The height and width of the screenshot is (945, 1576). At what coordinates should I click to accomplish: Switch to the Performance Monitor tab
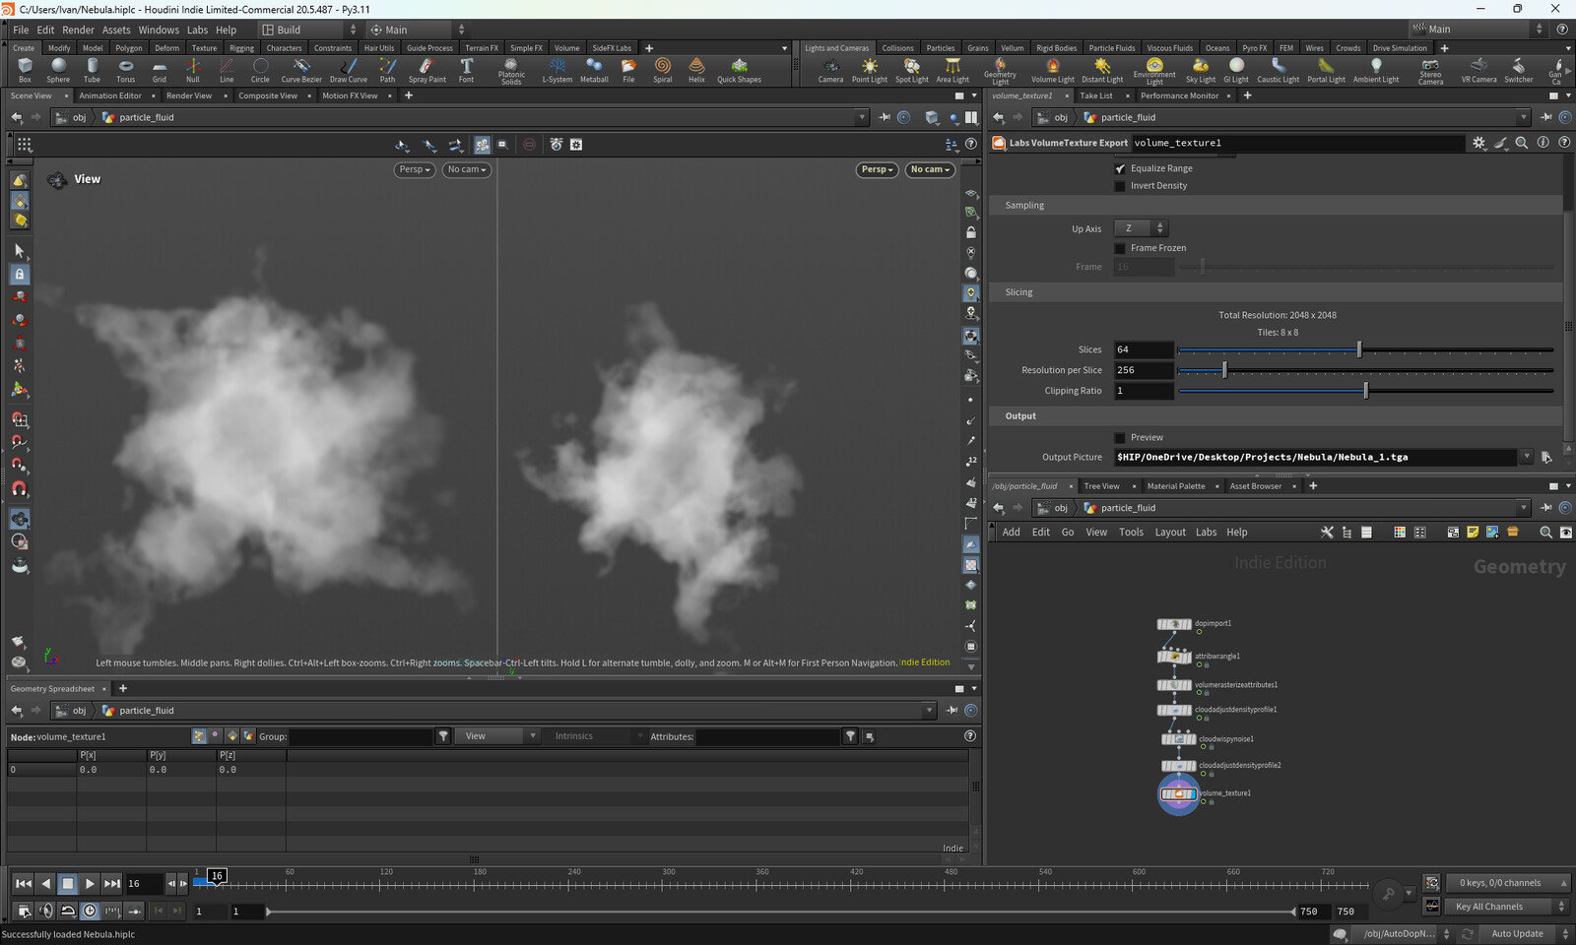click(x=1179, y=95)
